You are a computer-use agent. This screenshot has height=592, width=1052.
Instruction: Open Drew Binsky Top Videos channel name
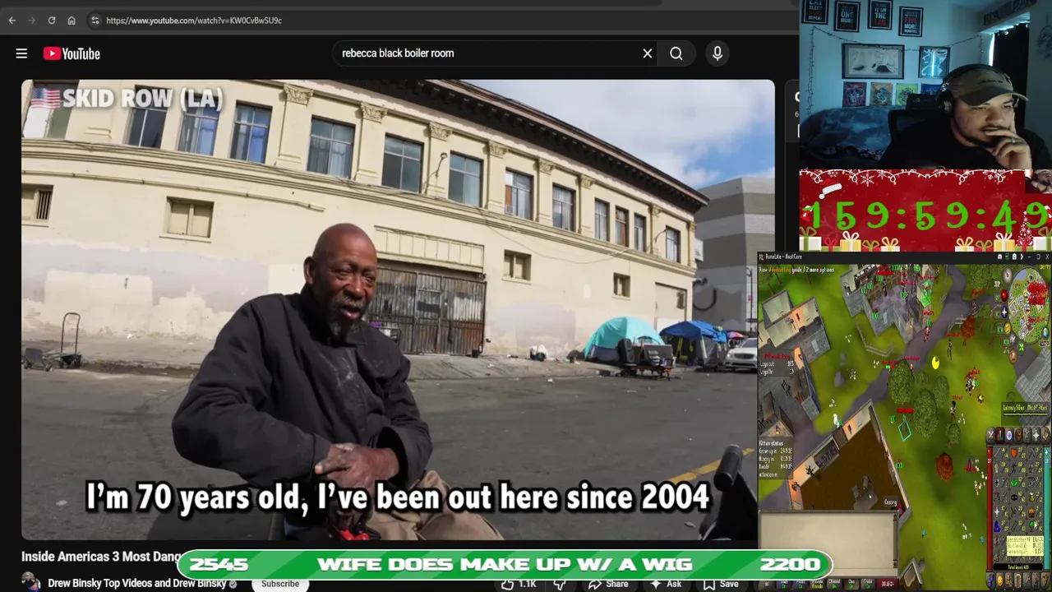136,583
